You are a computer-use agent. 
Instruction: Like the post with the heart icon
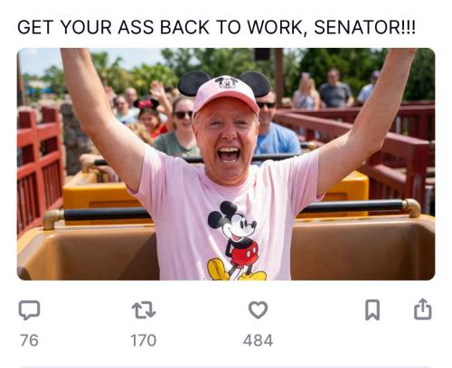point(258,309)
